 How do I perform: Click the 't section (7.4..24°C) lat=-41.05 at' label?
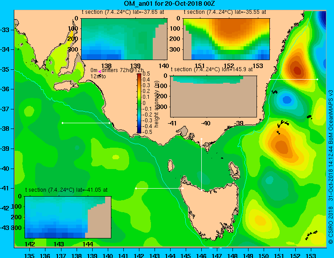click(x=66, y=190)
